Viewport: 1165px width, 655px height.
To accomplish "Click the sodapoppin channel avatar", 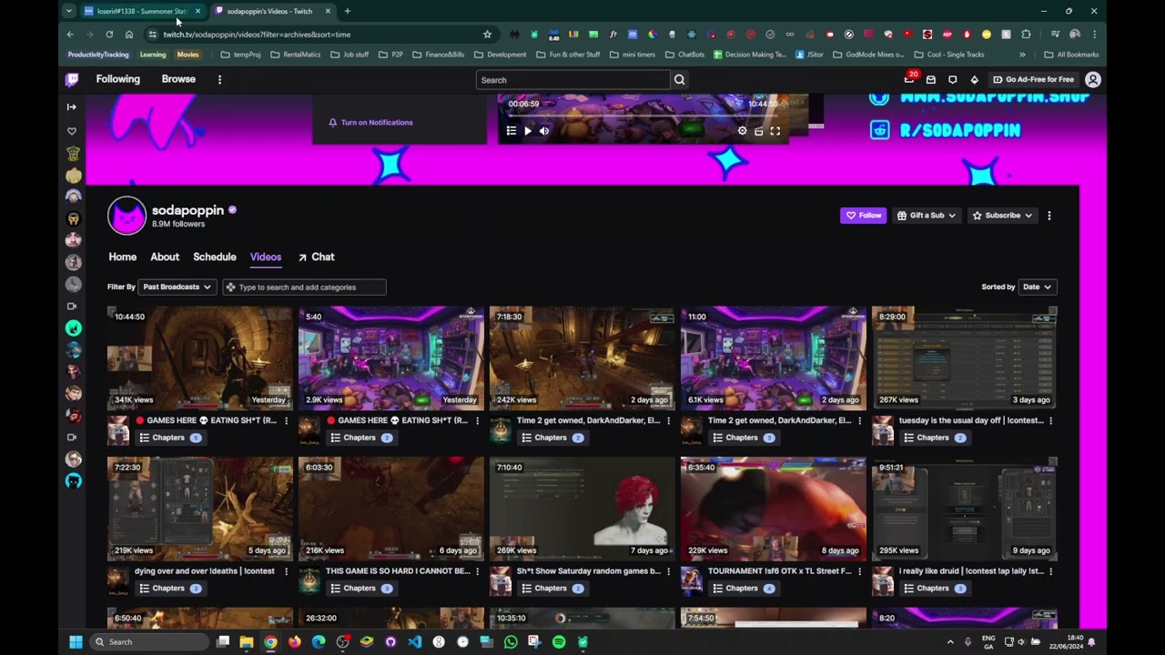I will tap(127, 216).
